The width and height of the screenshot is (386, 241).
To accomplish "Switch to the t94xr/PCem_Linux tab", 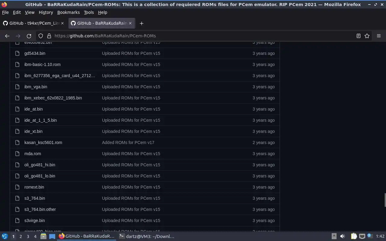I will (x=33, y=23).
